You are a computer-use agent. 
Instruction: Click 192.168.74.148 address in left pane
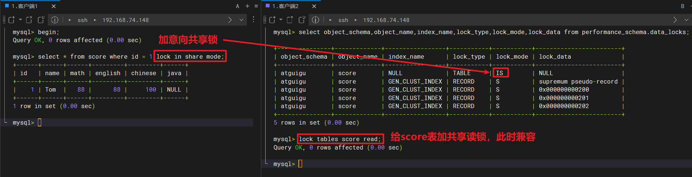coord(125,20)
